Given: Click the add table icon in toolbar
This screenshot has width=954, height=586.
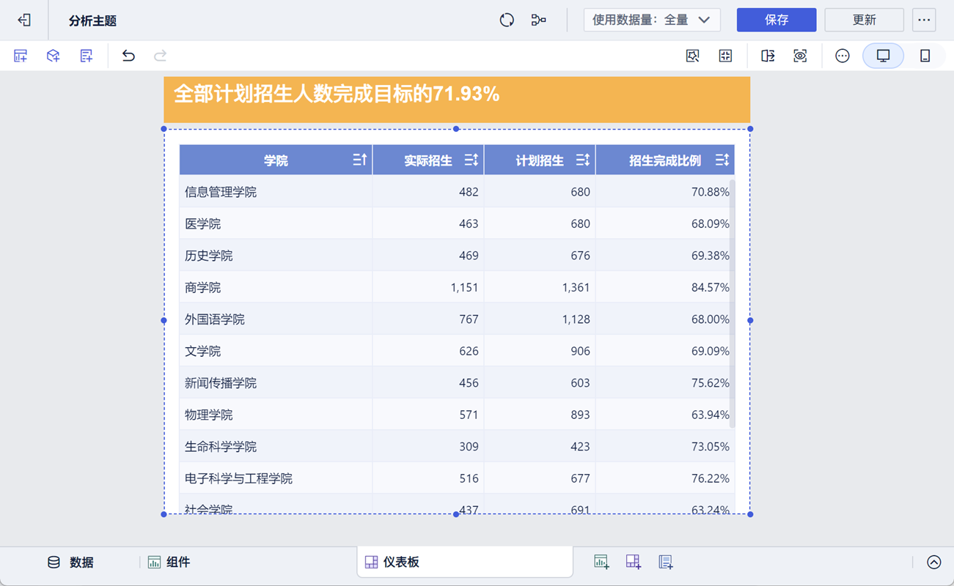Looking at the screenshot, I should click(x=21, y=56).
